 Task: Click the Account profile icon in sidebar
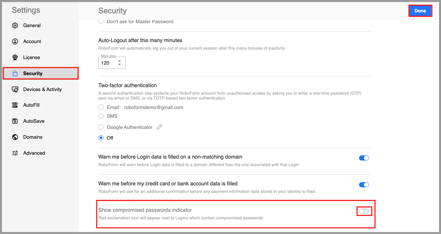15,41
